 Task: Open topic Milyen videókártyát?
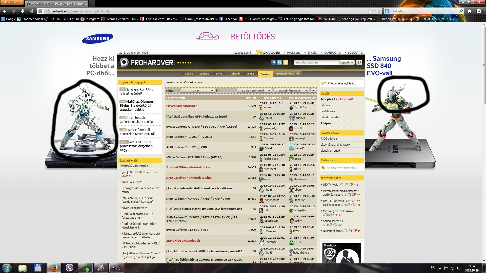pyautogui.click(x=181, y=106)
